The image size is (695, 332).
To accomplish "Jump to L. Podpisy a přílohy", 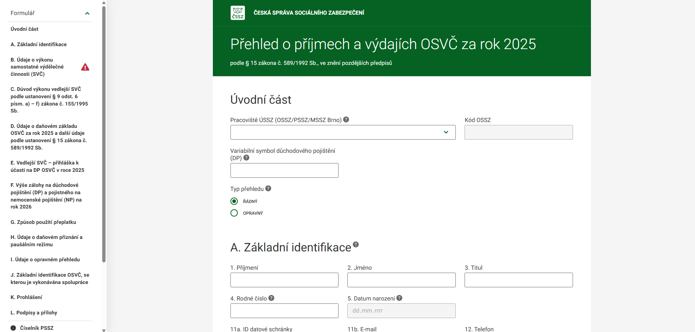I will (34, 313).
